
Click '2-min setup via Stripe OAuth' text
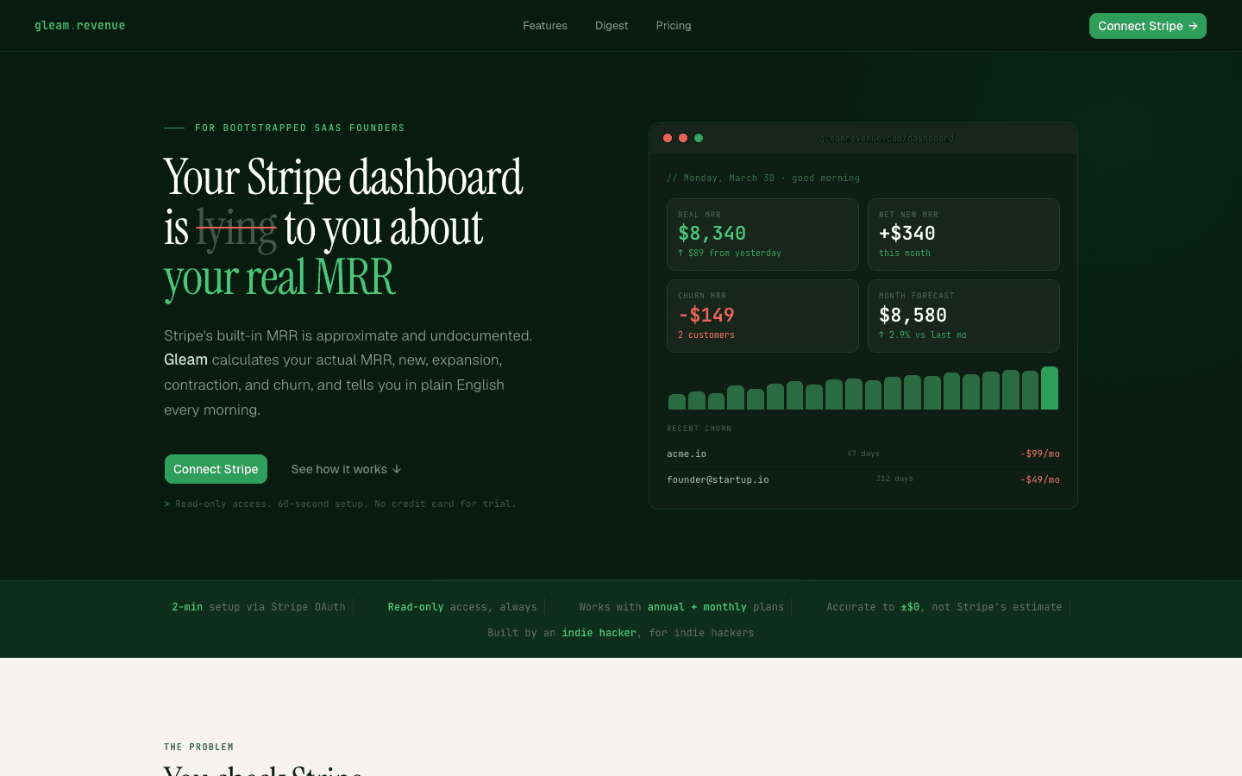pyautogui.click(x=259, y=607)
